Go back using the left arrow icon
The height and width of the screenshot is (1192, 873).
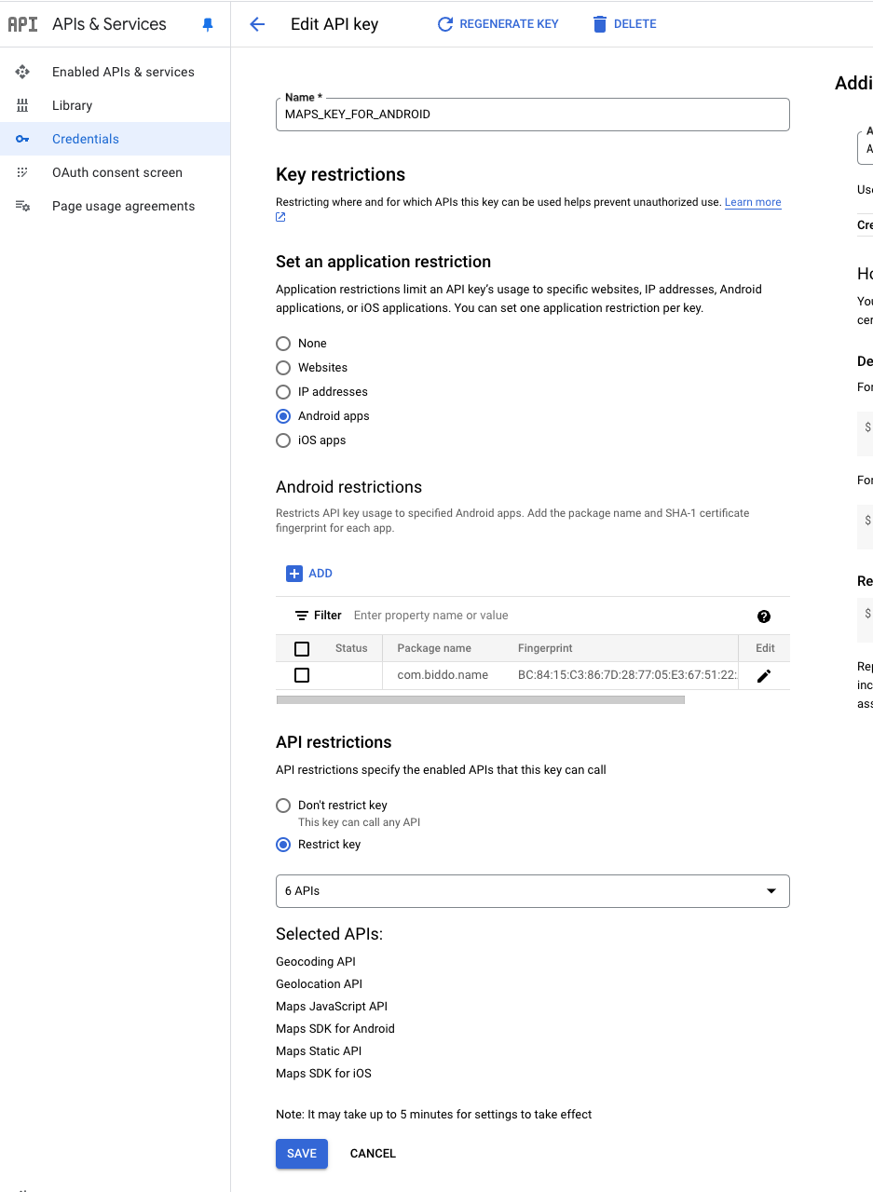coord(257,24)
